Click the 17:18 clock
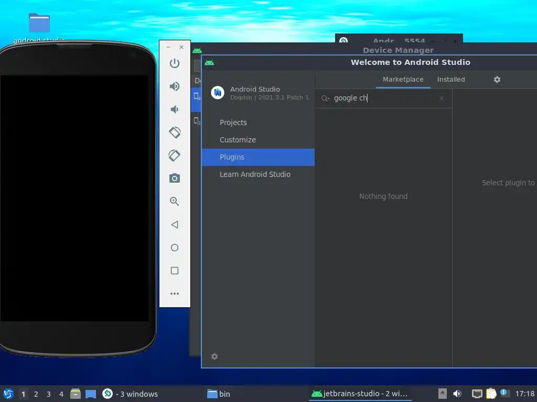 click(525, 394)
